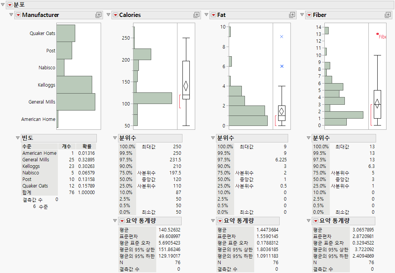Select the Kelloggs histogram bar
Screen dimensions: 395x273
(74, 85)
